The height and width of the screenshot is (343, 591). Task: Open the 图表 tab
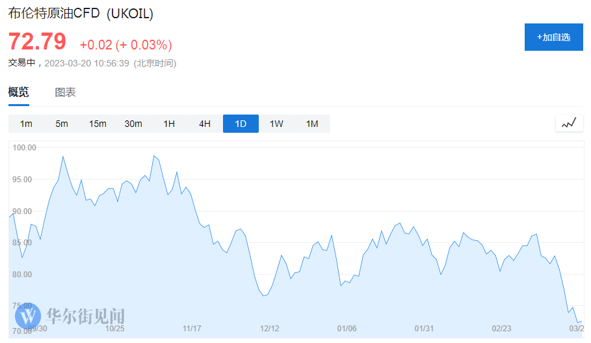pos(65,92)
